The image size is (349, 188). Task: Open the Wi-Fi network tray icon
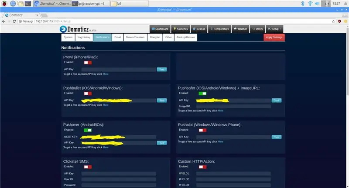(x=310, y=3)
